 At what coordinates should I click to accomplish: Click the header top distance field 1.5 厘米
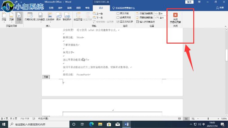[160, 14]
